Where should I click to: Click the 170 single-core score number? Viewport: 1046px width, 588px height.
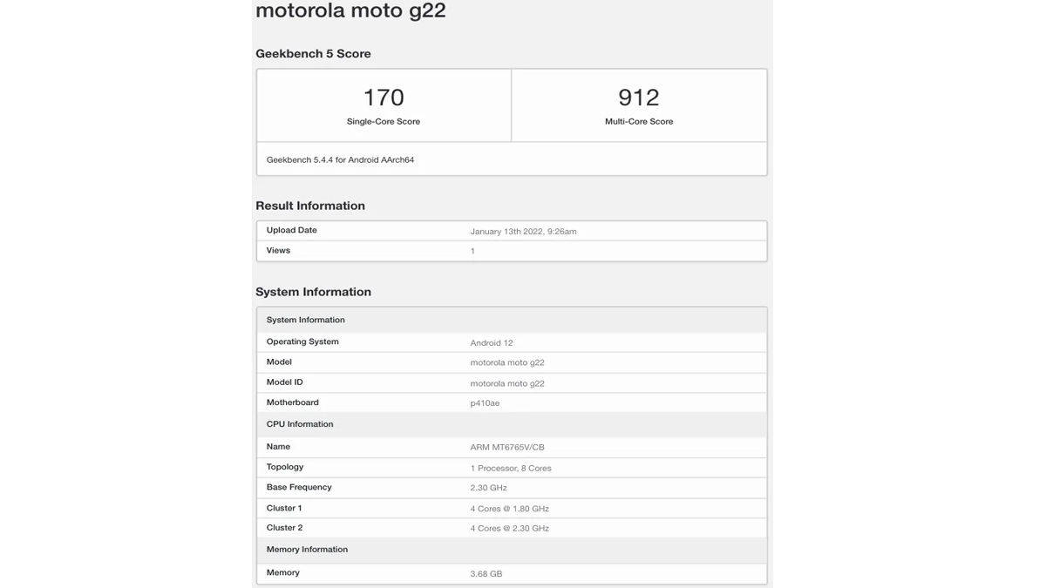click(384, 97)
